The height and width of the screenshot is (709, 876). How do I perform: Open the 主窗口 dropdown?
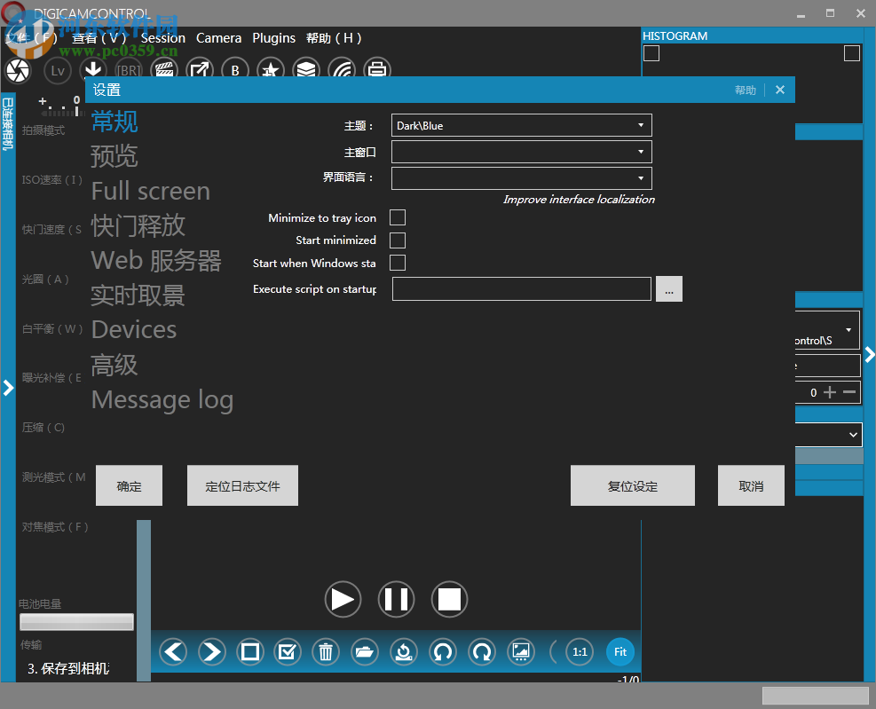[520, 152]
